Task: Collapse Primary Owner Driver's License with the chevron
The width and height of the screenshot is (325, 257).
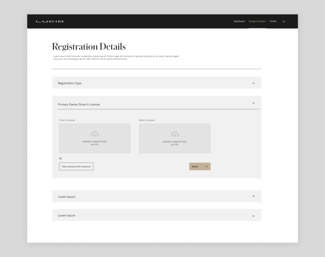Action: [253, 103]
